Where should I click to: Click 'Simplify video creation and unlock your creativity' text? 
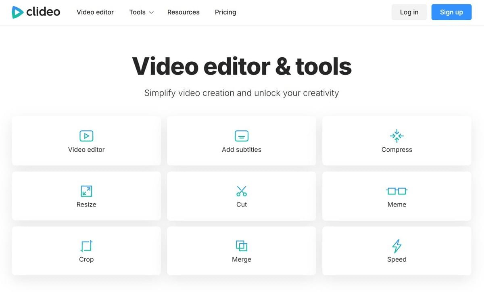[x=242, y=93]
